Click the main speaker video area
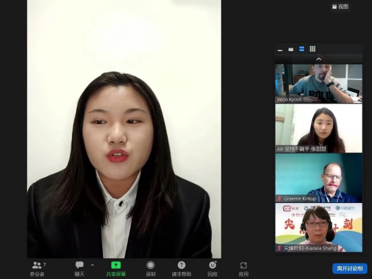 (124, 129)
